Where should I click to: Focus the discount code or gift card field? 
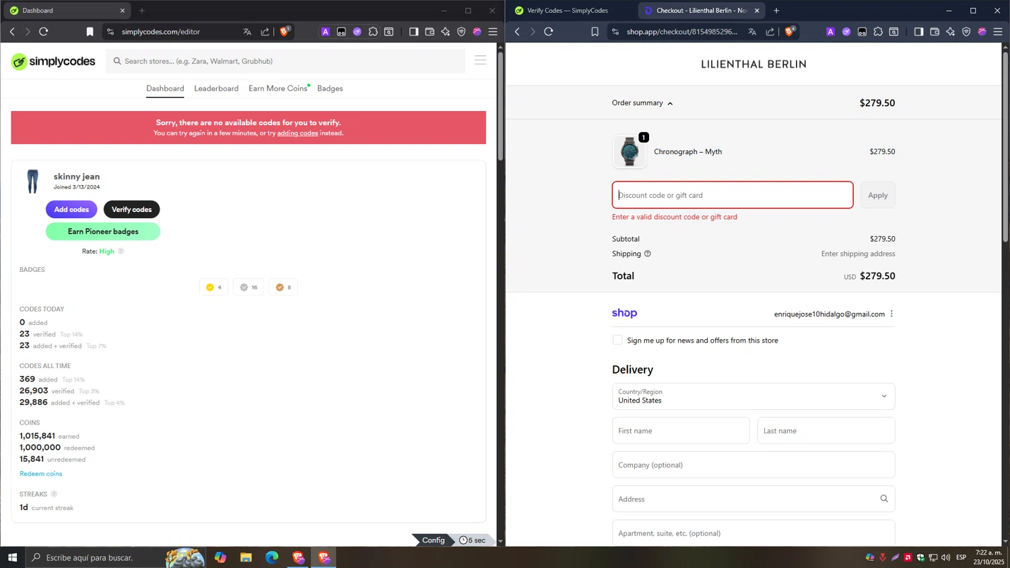pos(733,195)
